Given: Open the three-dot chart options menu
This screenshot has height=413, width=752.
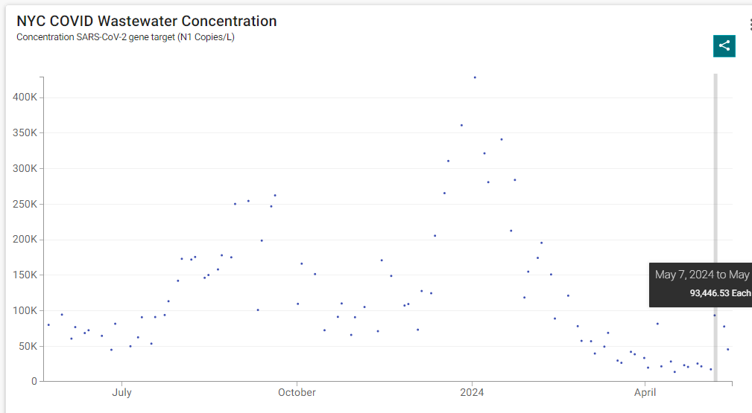Looking at the screenshot, I should pos(749,25).
